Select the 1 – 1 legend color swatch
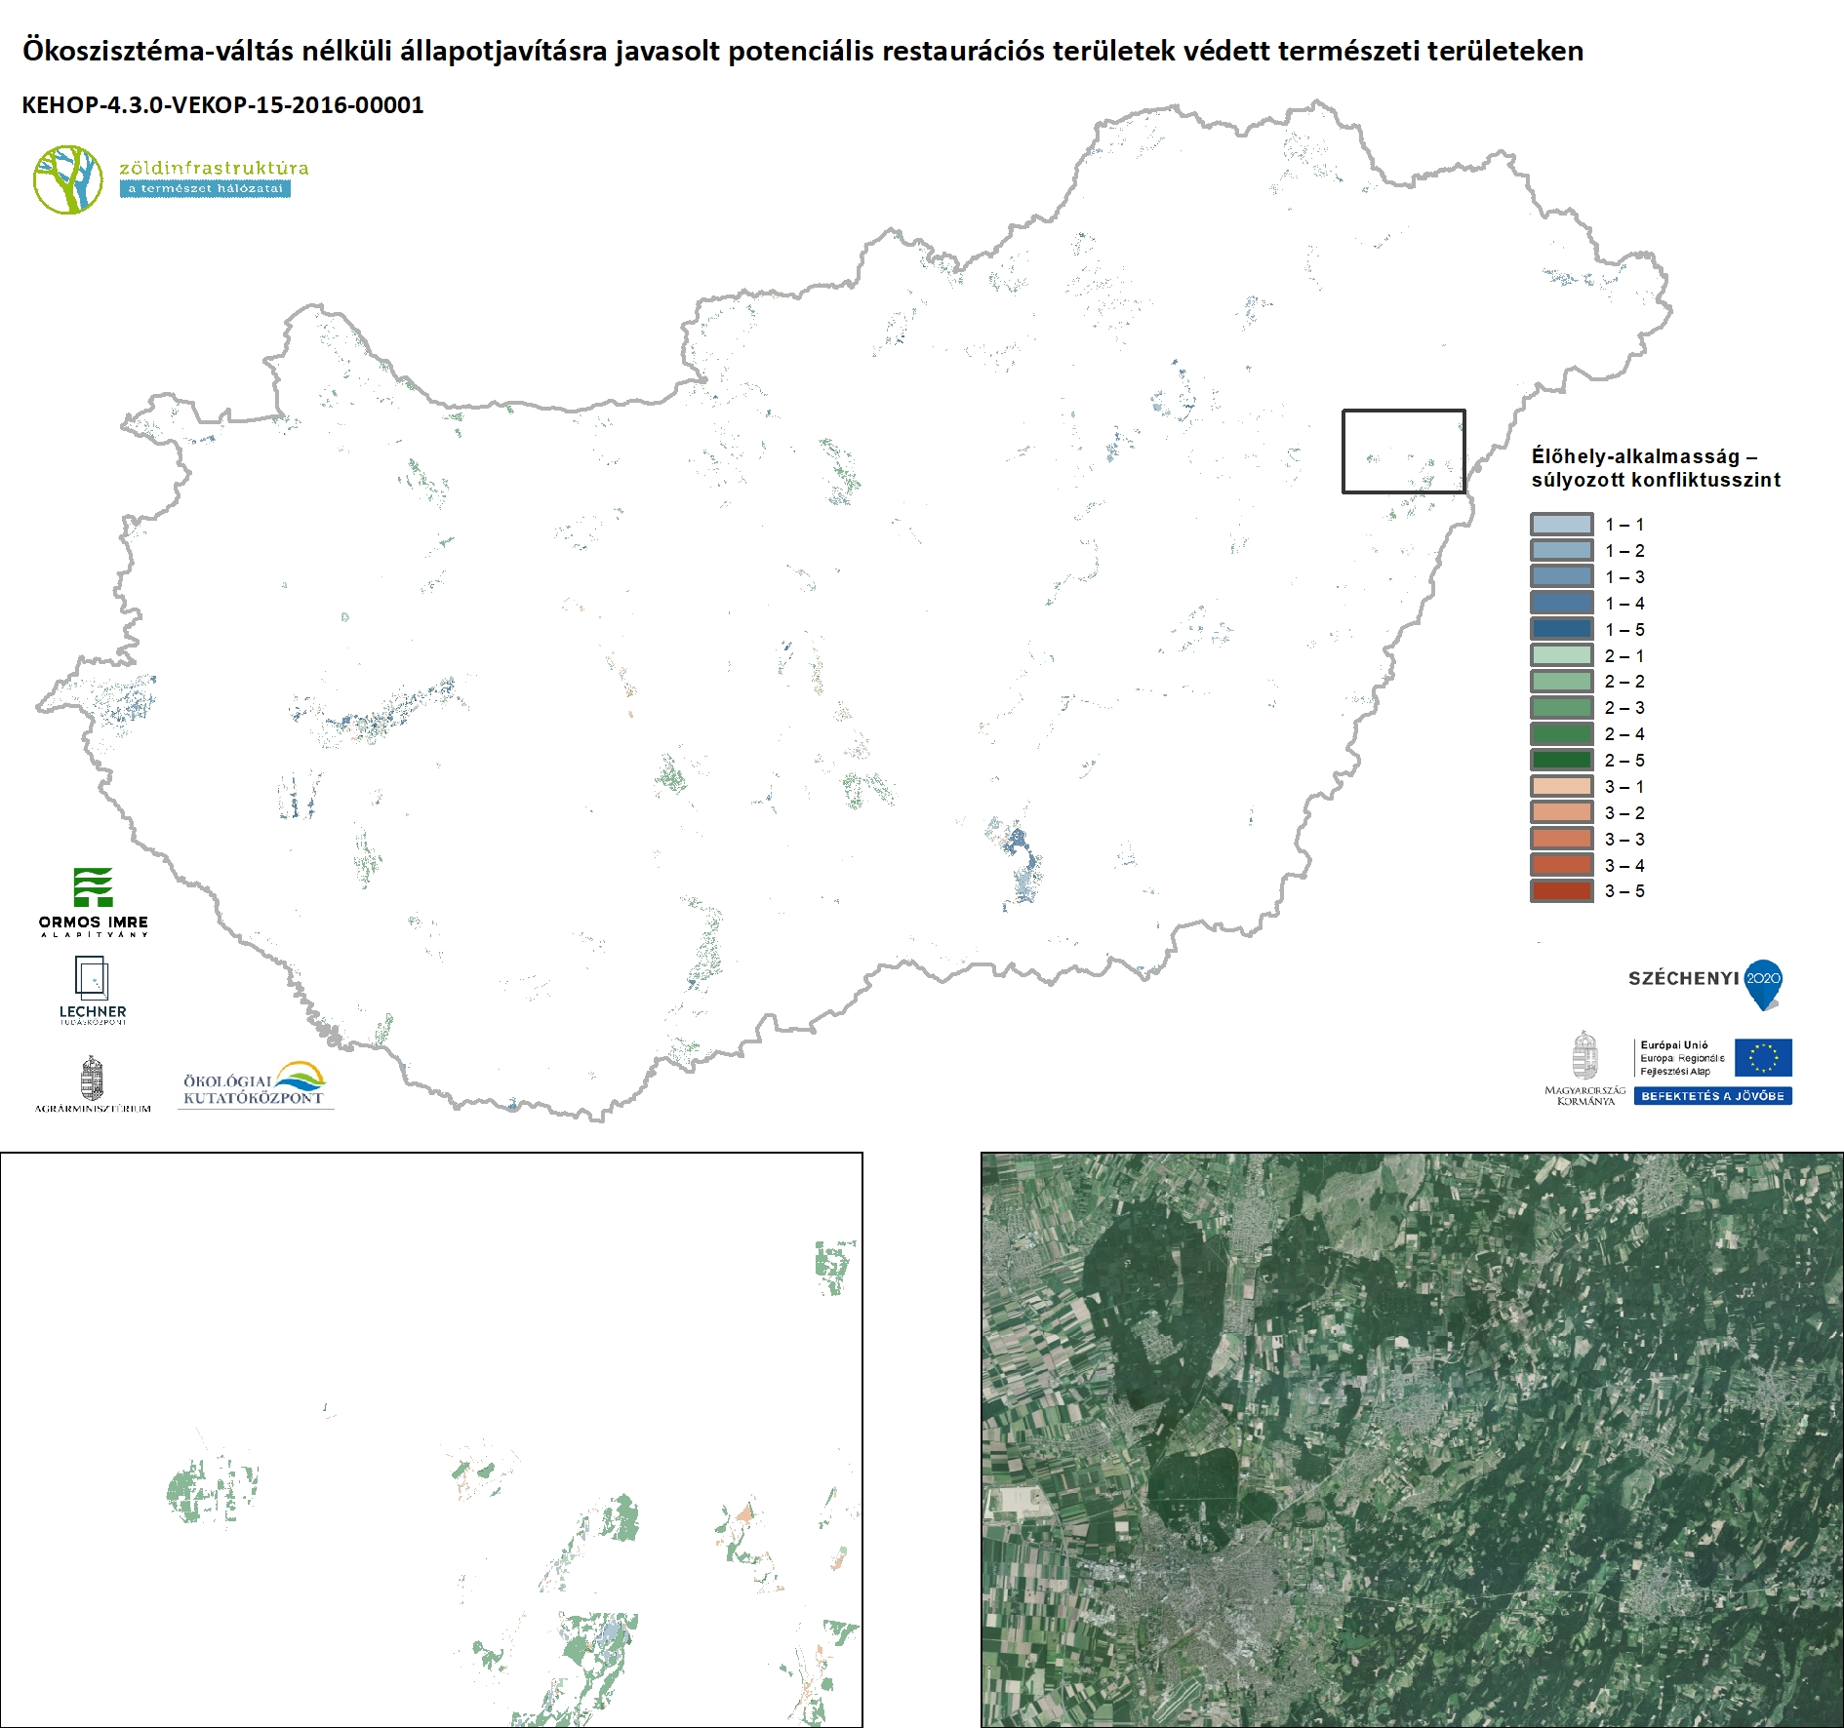The image size is (1844, 1728). [x=1561, y=525]
